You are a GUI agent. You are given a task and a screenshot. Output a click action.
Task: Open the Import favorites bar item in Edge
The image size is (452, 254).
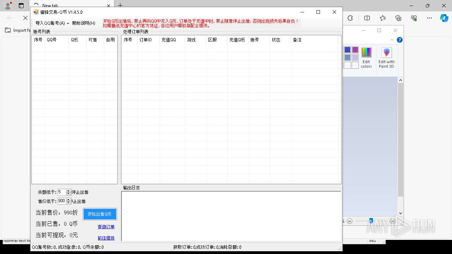click(17, 30)
